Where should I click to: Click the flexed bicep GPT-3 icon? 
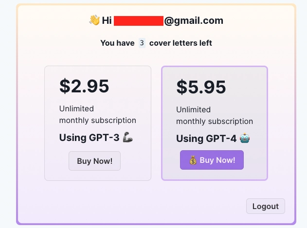point(127,137)
